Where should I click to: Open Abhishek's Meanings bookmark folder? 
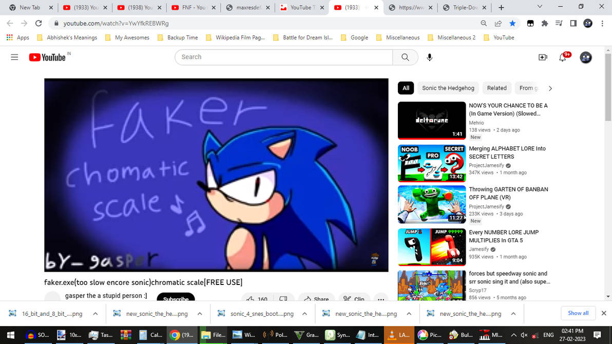tap(67, 37)
